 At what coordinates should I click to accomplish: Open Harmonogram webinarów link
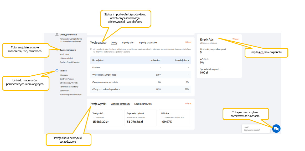70,94
